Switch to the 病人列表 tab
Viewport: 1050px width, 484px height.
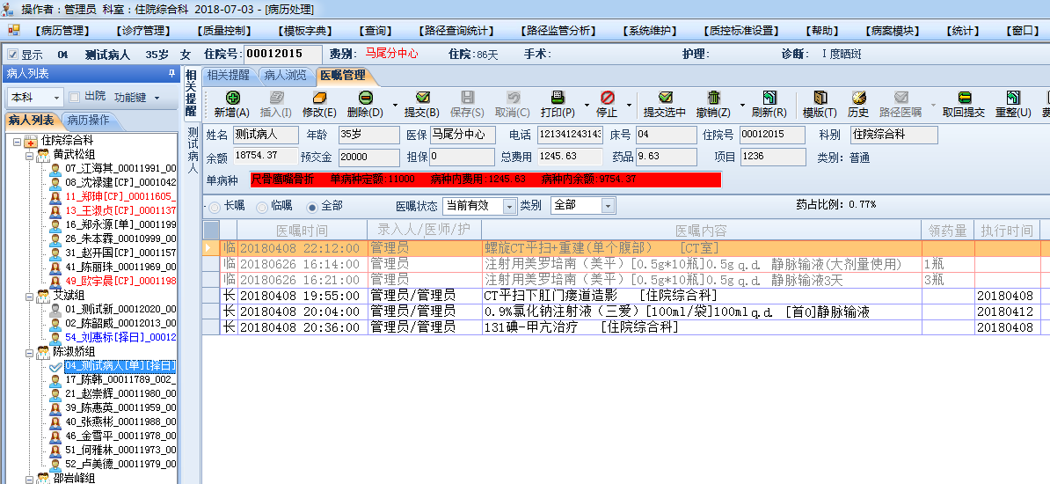coord(32,121)
